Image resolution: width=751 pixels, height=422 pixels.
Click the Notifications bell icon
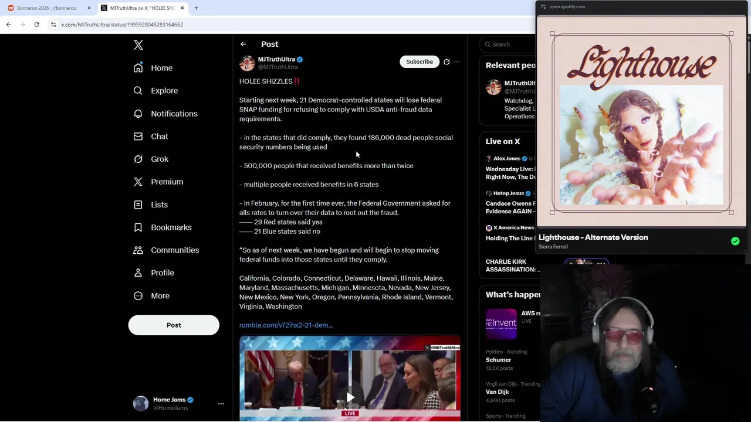pos(138,114)
